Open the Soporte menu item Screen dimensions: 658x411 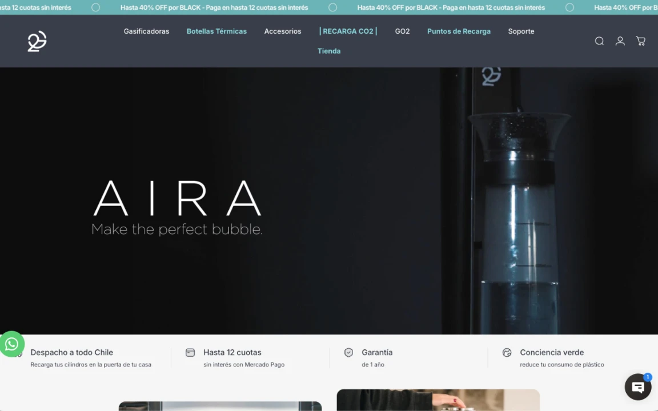[521, 31]
